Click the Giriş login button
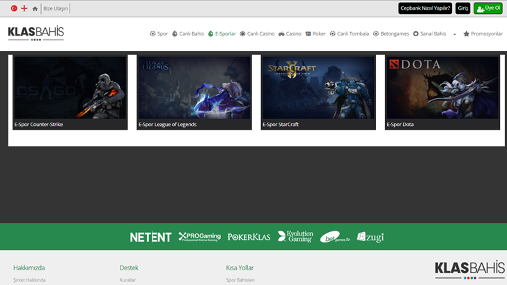The width and height of the screenshot is (507, 285). (x=462, y=8)
